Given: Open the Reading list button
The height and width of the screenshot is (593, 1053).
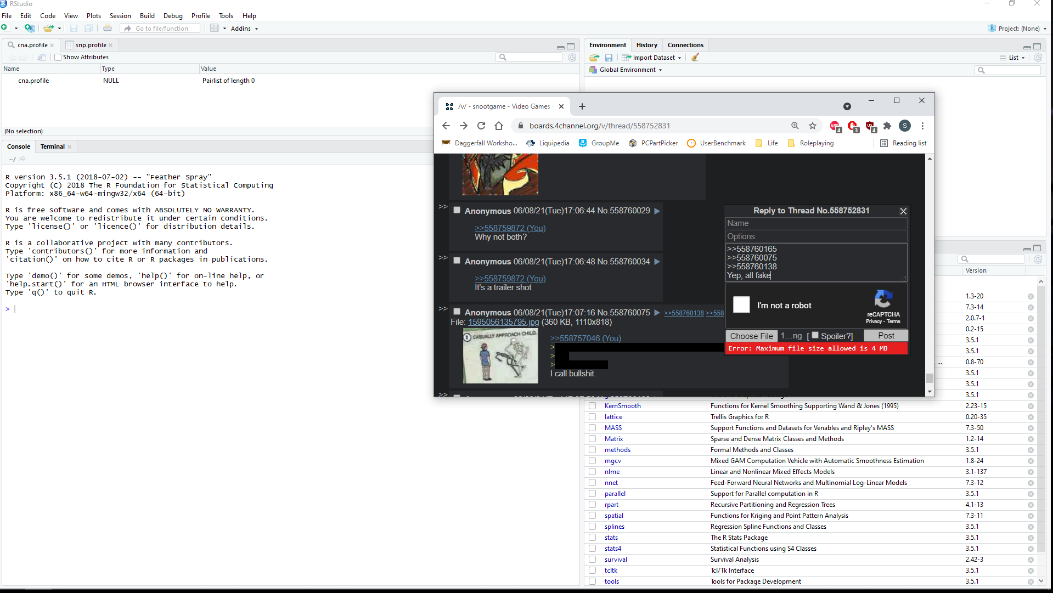Looking at the screenshot, I should 903,143.
